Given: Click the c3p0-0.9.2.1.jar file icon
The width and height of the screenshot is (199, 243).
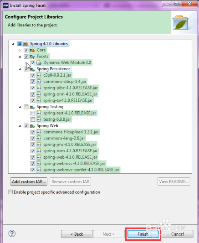Looking at the screenshot, I should tap(39, 75).
